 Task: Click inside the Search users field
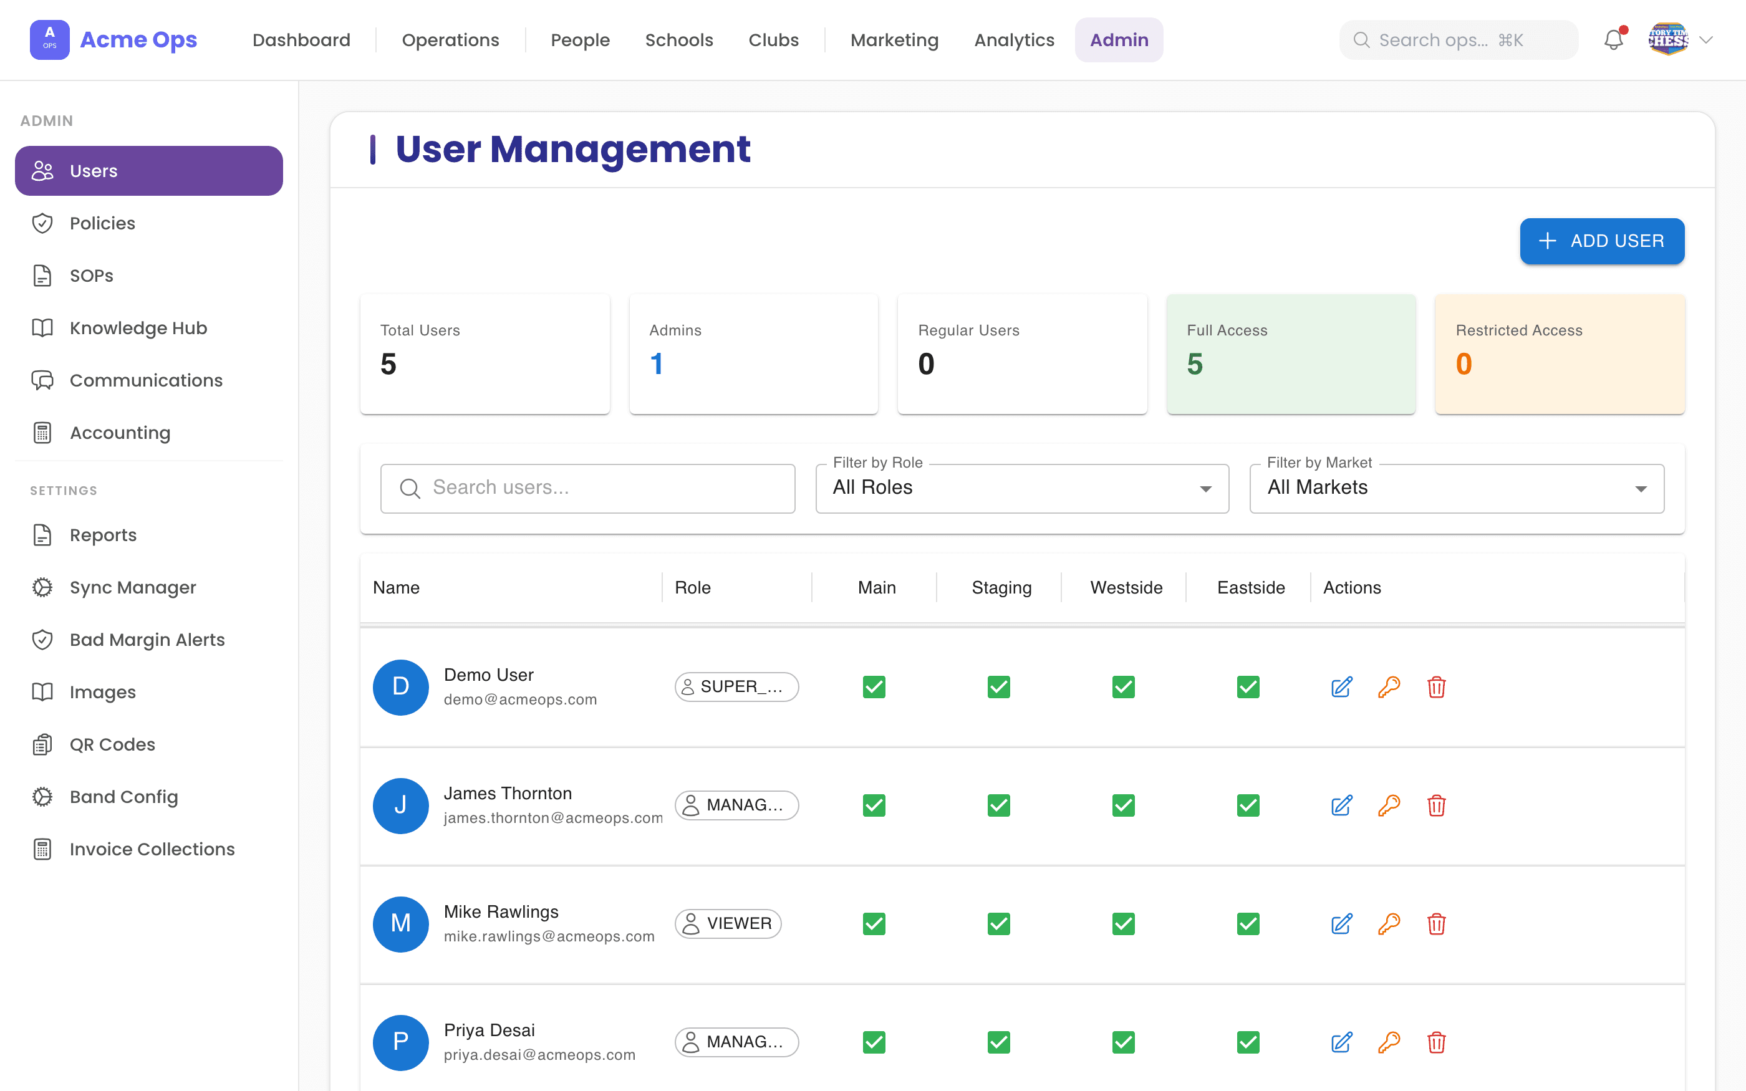point(587,488)
